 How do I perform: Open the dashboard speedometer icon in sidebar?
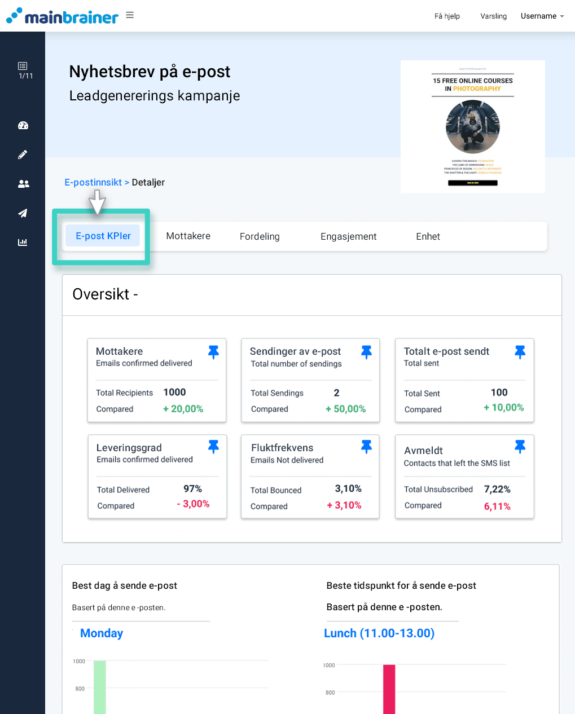(x=23, y=125)
